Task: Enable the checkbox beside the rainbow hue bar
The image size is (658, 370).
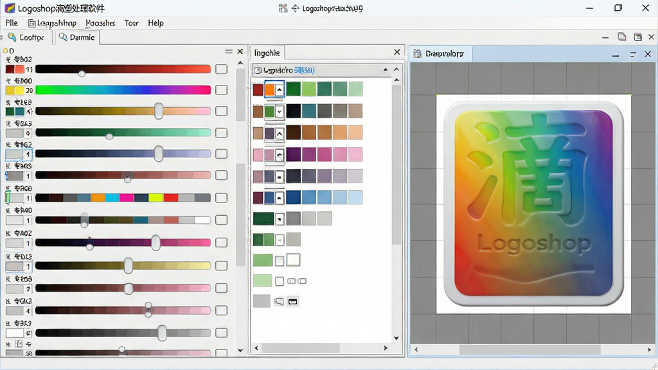Action: tap(221, 90)
